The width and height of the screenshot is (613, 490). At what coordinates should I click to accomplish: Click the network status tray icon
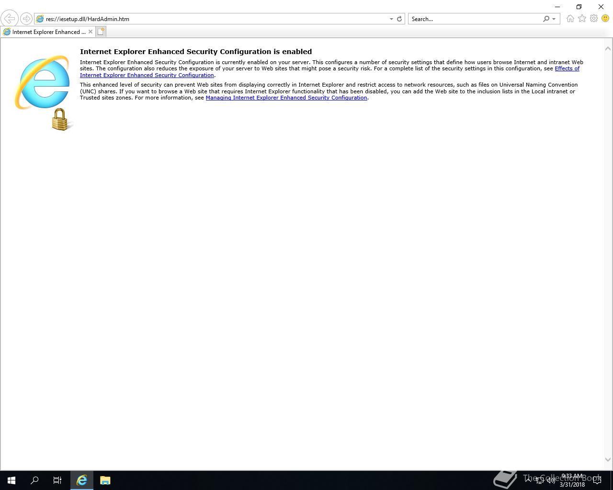point(540,480)
